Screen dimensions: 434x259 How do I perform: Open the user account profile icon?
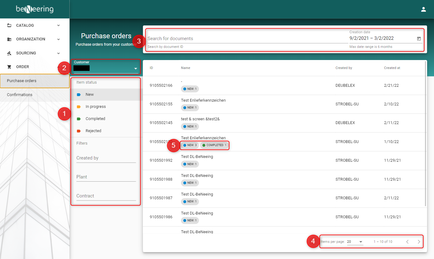click(x=423, y=9)
